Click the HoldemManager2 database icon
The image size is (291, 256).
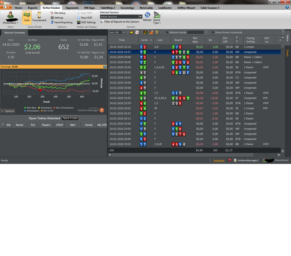[x=235, y=160]
